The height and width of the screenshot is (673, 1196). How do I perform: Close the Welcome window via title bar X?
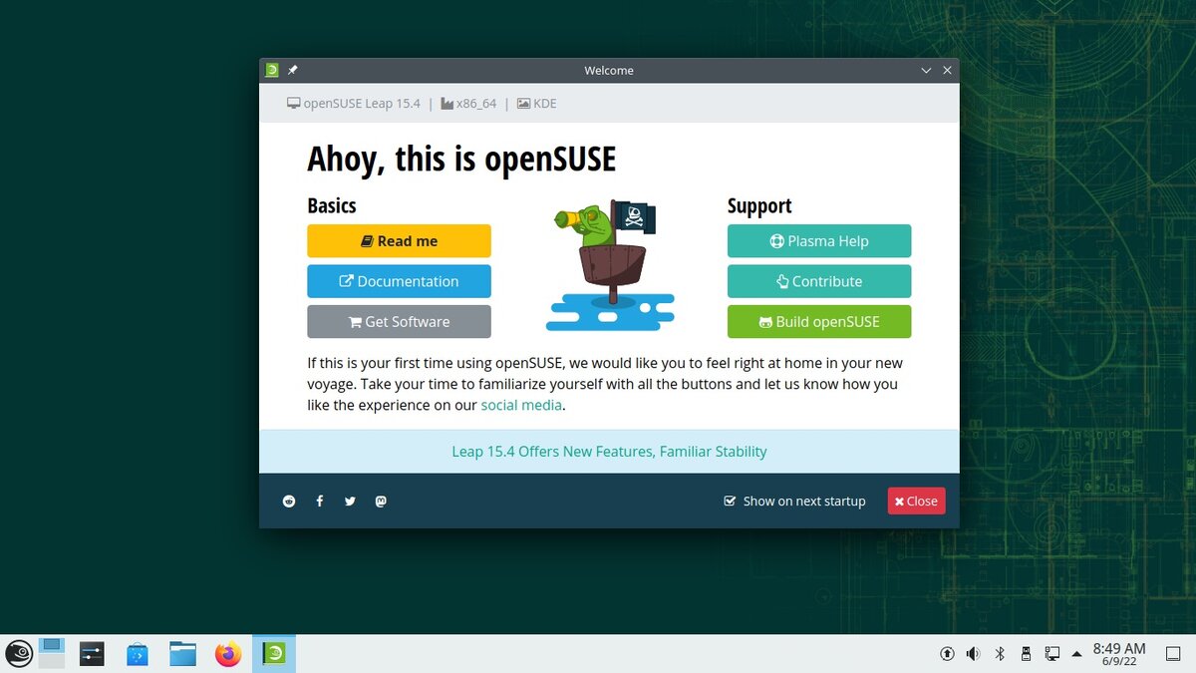tap(947, 70)
